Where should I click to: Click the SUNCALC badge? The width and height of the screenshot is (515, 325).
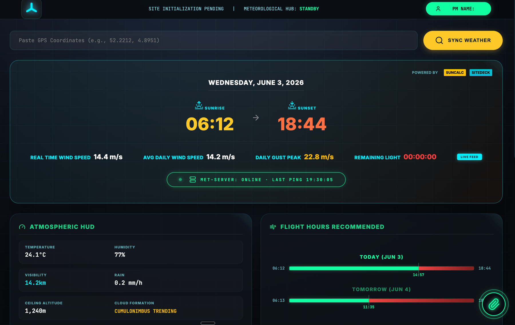point(455,73)
